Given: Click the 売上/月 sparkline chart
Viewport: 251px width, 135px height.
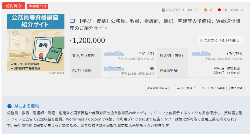Looking at the screenshot, I should (x=114, y=54).
